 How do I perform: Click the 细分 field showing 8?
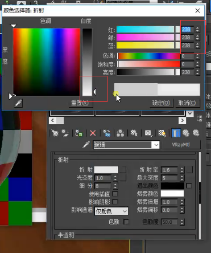tap(102, 186)
